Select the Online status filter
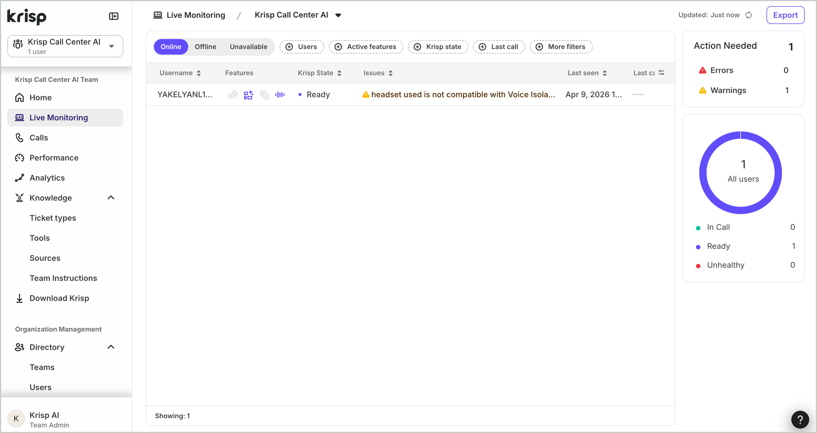 pyautogui.click(x=171, y=47)
